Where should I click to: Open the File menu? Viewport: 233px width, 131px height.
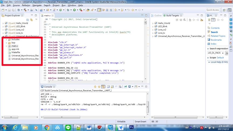pyautogui.click(x=3, y=5)
